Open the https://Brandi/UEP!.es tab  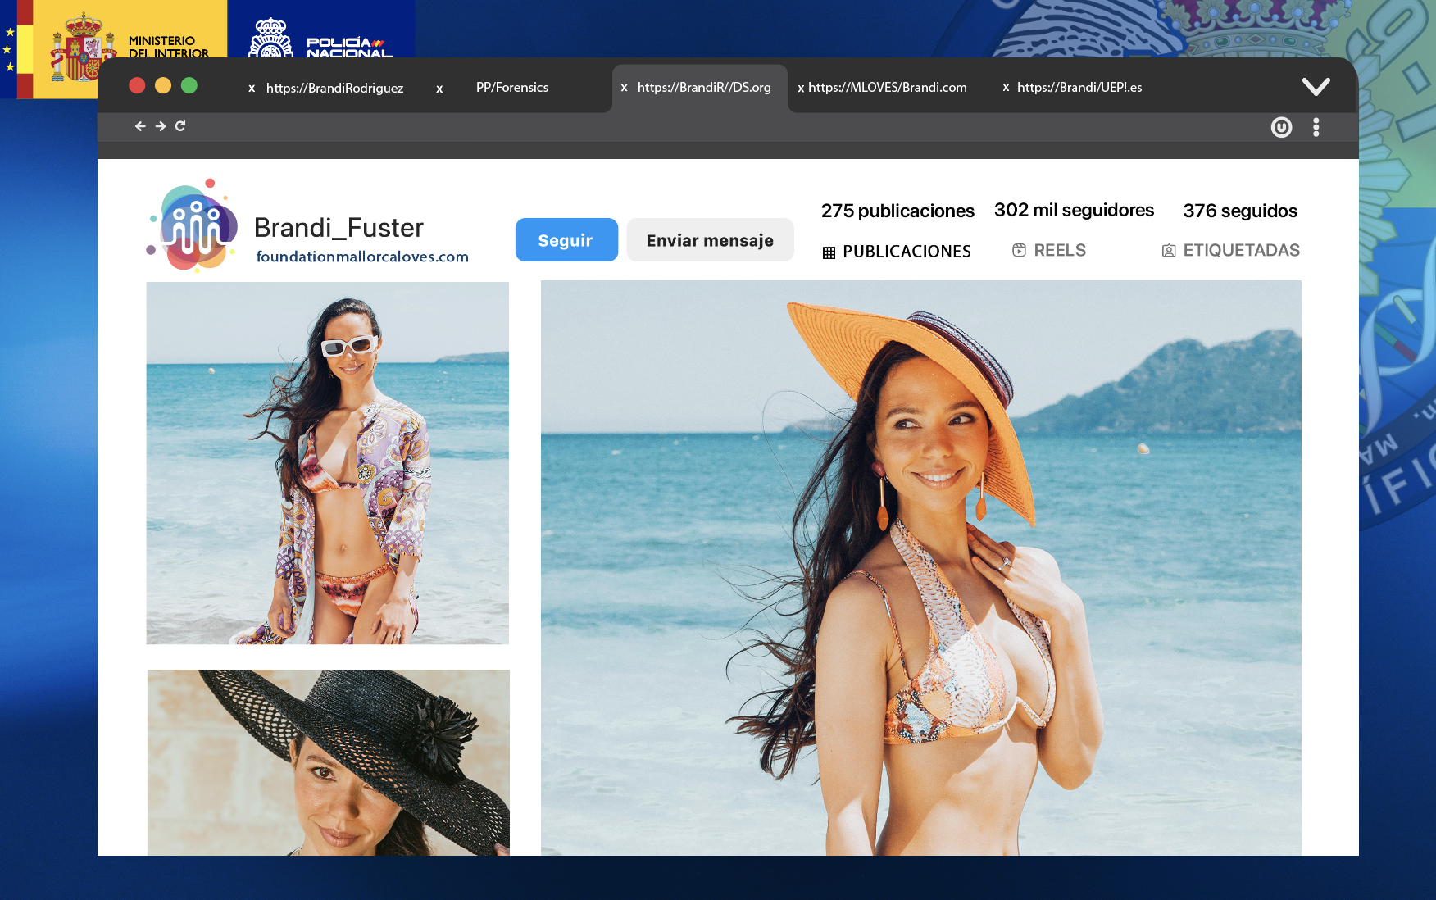(x=1079, y=87)
